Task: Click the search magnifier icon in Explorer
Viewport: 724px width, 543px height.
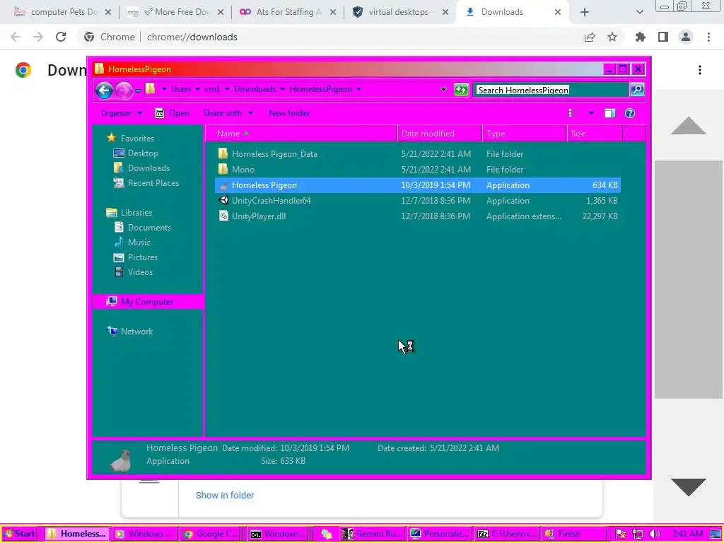Action: 637,90
